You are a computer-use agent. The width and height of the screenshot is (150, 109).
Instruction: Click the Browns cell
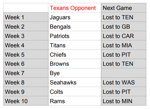pos(75,64)
